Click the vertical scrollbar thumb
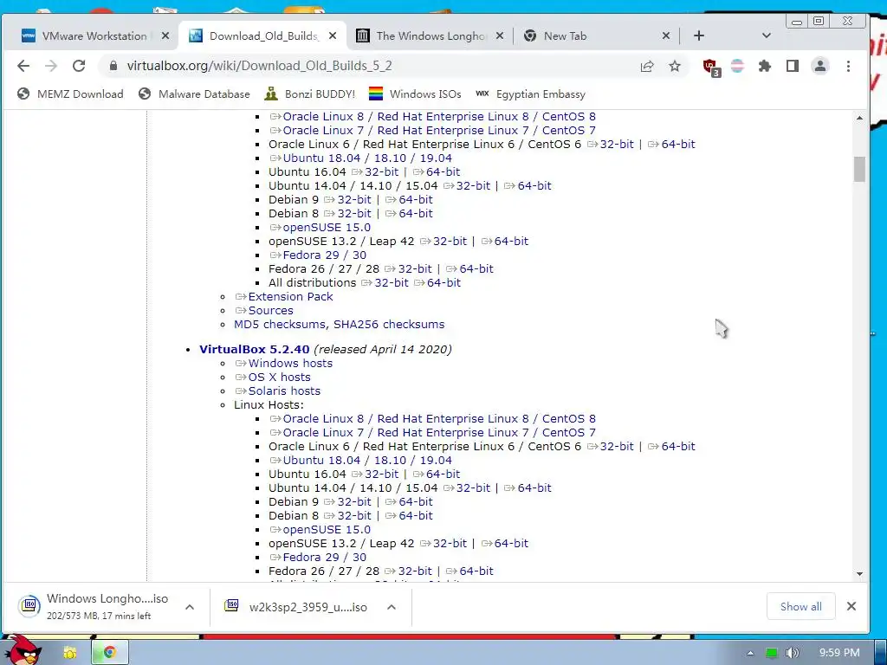The image size is (887, 665). tap(860, 169)
